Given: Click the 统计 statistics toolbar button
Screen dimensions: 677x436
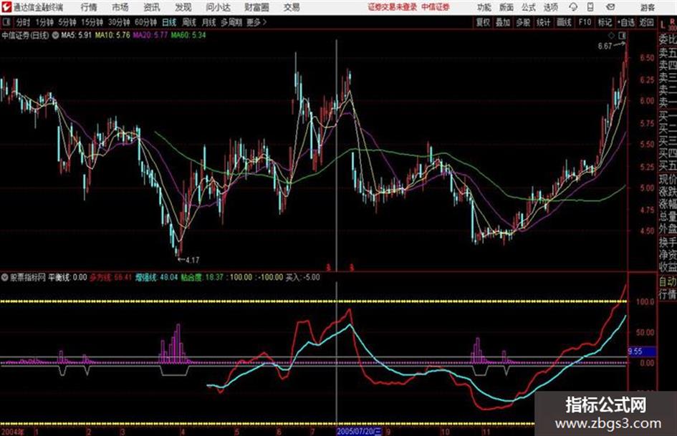Looking at the screenshot, I should 543,22.
